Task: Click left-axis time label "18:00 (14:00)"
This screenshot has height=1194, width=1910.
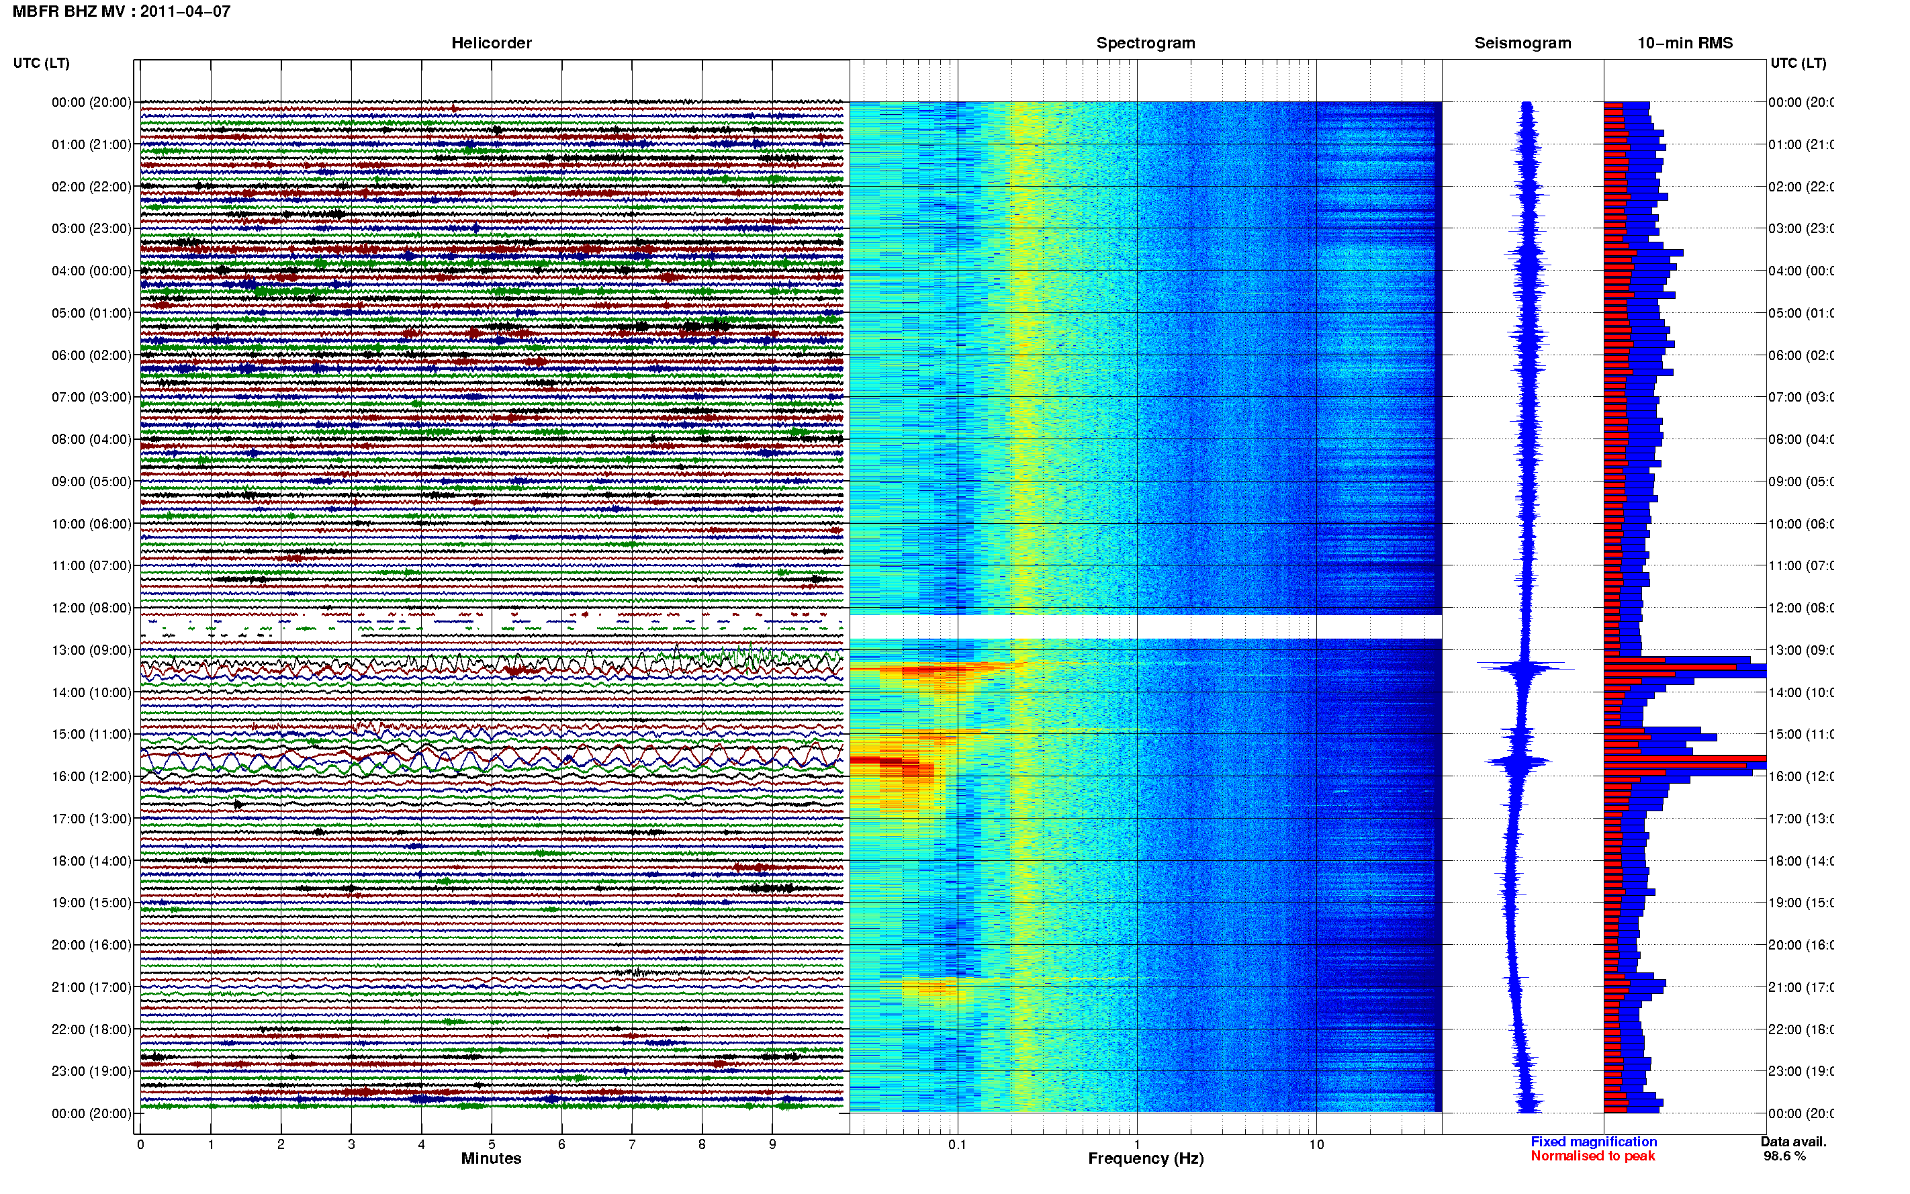Action: 91,862
